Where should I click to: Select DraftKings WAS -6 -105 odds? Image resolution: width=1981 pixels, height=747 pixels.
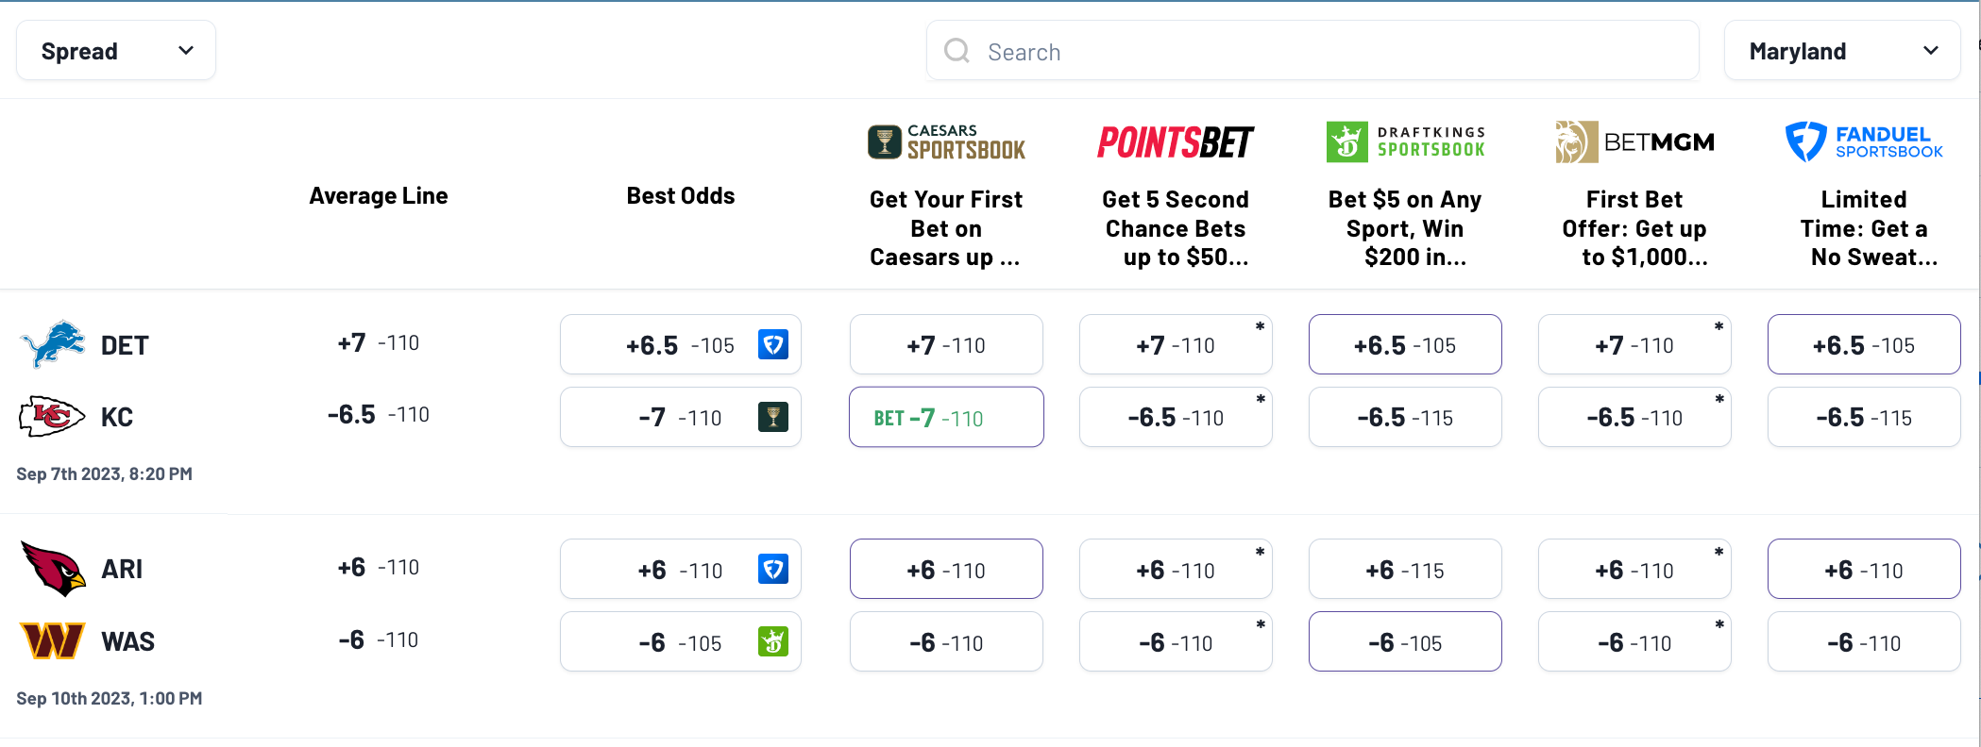point(1405,641)
